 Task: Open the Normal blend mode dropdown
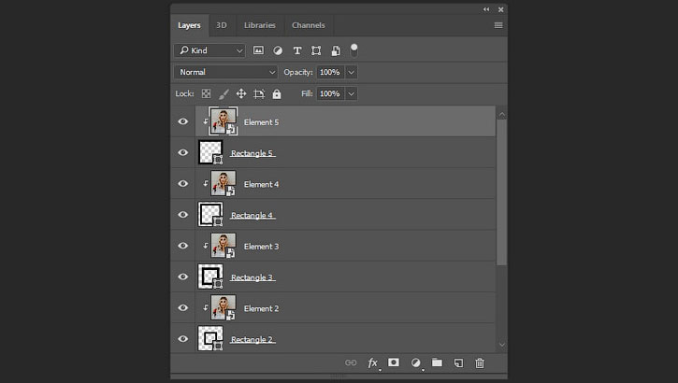(x=225, y=72)
